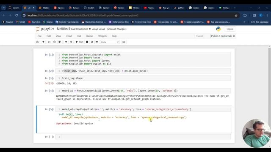Open the YouTube bookmark
This screenshot has width=271, height=152.
click(34, 22)
